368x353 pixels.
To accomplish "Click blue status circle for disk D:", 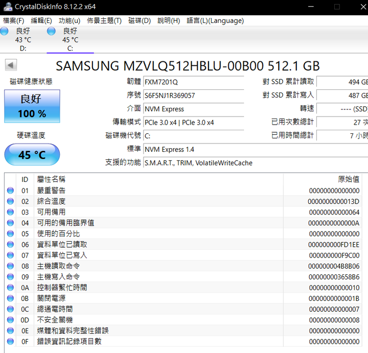I will coord(4,31).
